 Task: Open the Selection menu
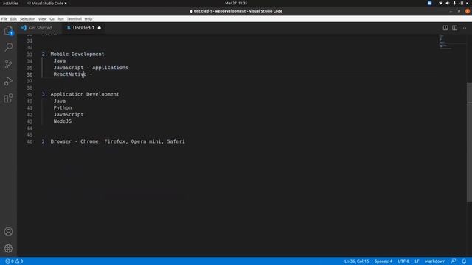(x=27, y=19)
